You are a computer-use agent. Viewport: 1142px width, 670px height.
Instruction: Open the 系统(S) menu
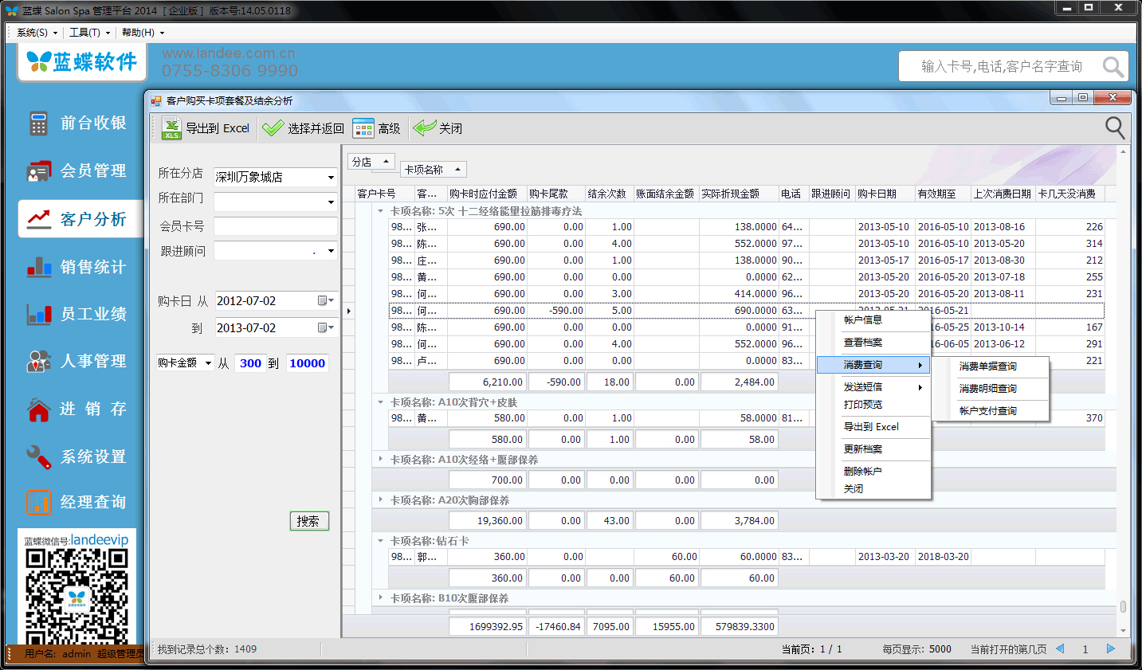pyautogui.click(x=37, y=33)
